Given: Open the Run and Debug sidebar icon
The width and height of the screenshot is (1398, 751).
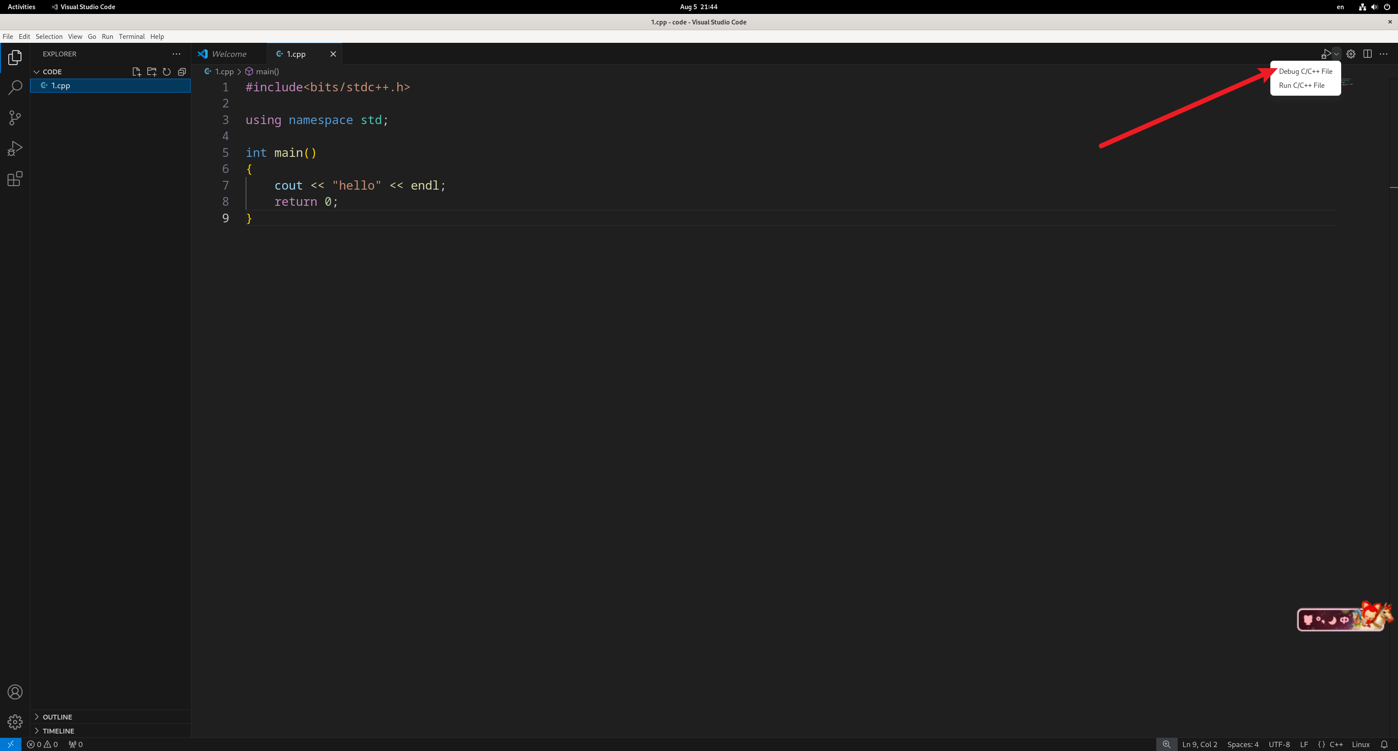Looking at the screenshot, I should click(x=15, y=148).
